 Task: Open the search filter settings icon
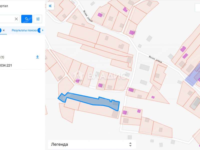(x=38, y=19)
